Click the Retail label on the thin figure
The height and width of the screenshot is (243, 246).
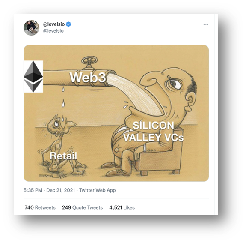point(63,156)
